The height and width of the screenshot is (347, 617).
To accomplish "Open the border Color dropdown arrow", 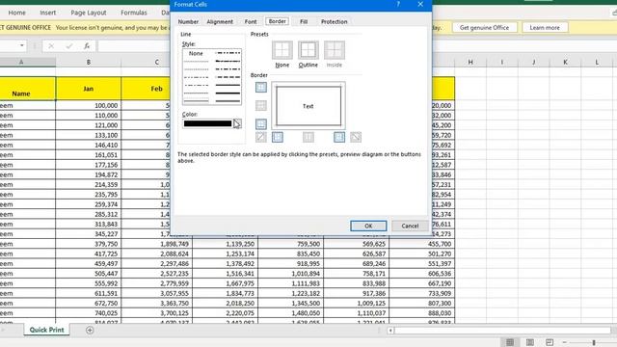I will (x=237, y=123).
